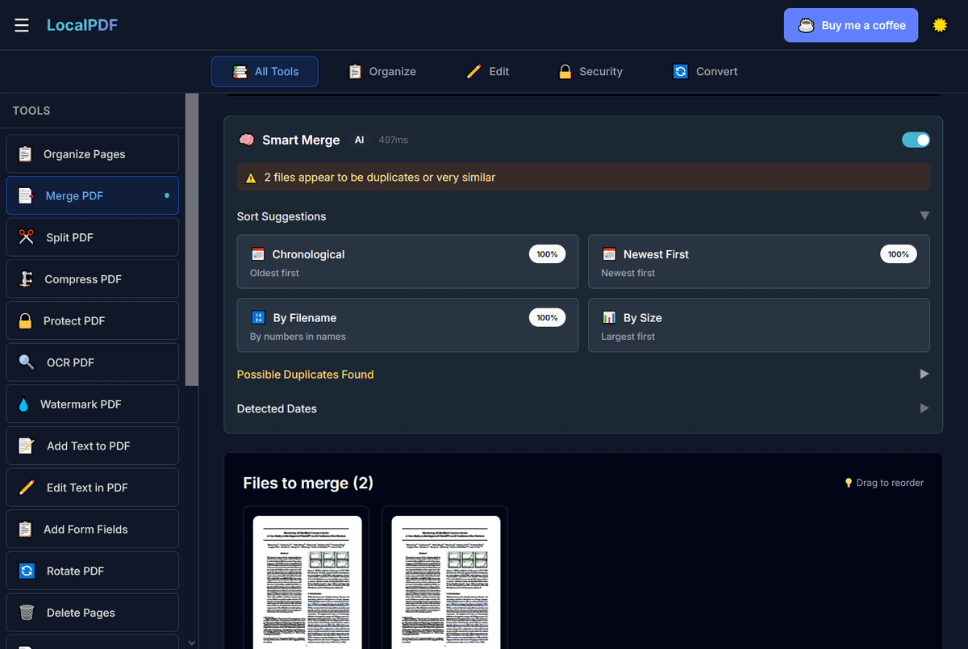Open the Security tab
The width and height of the screenshot is (968, 649).
tap(590, 72)
